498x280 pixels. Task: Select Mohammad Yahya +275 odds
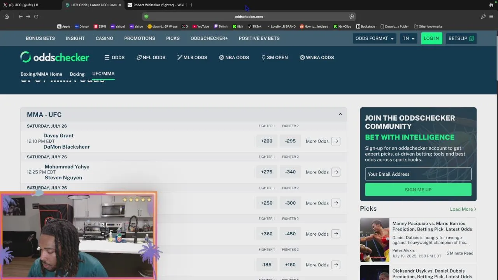pyautogui.click(x=267, y=172)
